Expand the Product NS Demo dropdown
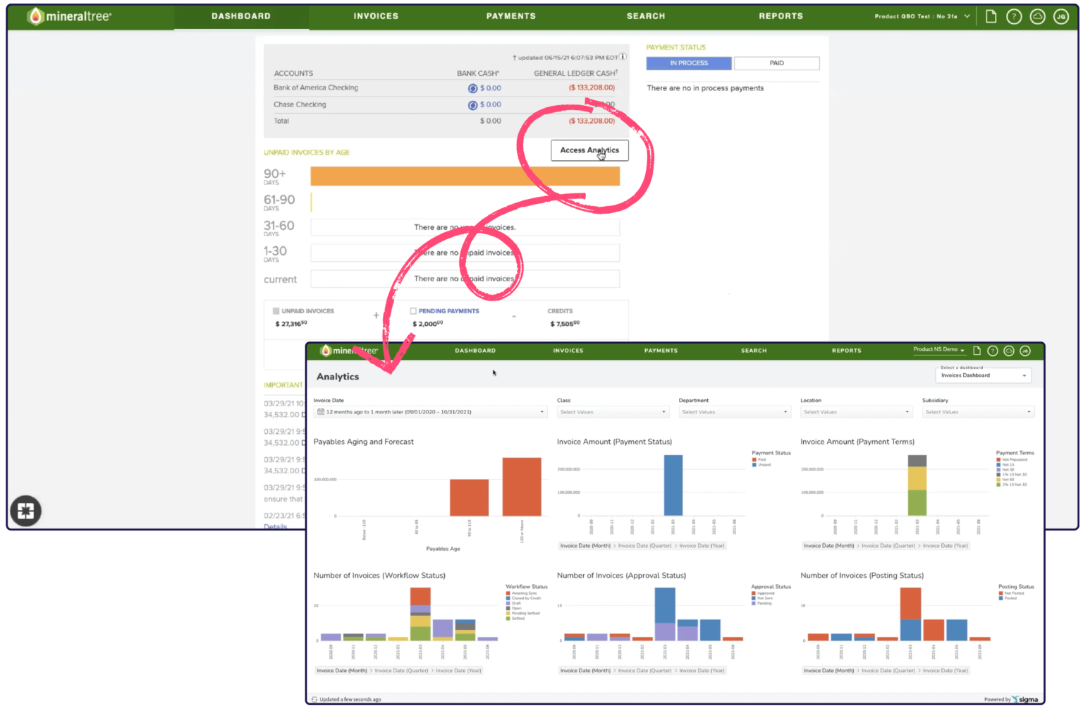 point(938,349)
